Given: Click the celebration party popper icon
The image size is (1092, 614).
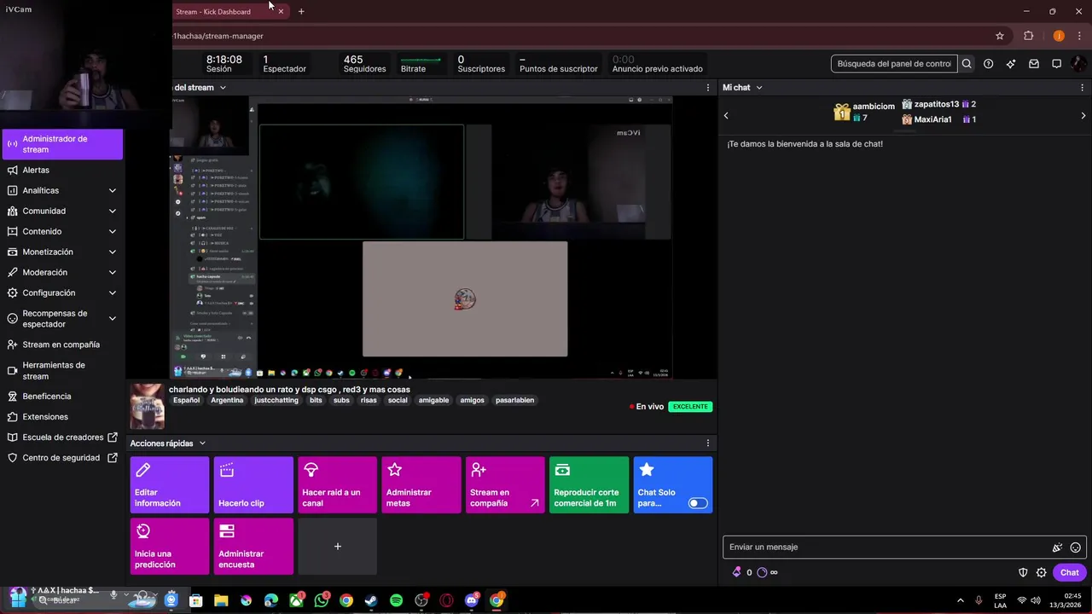Looking at the screenshot, I should [1057, 547].
